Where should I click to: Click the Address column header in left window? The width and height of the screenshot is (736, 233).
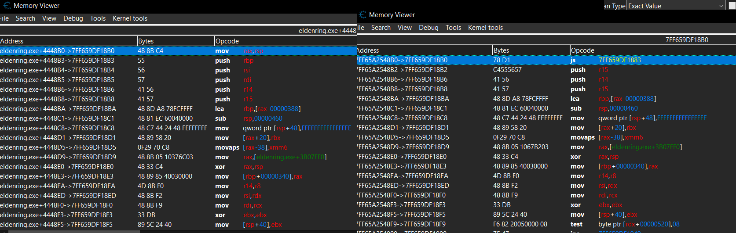tap(68, 41)
